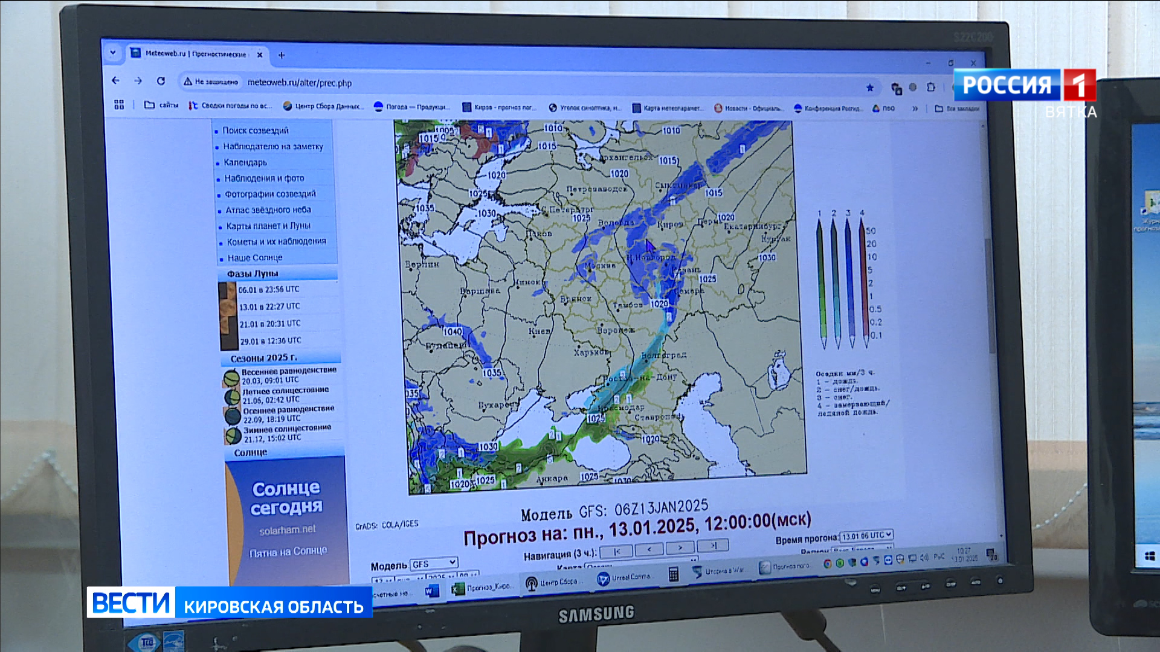Open Word from the taskbar
1160x652 pixels.
432,590
